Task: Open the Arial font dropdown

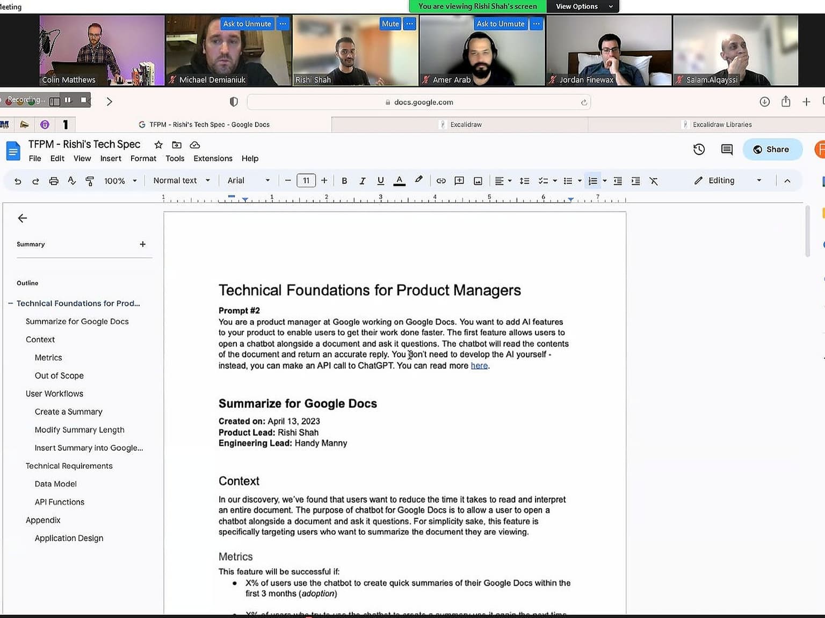Action: pos(249,181)
